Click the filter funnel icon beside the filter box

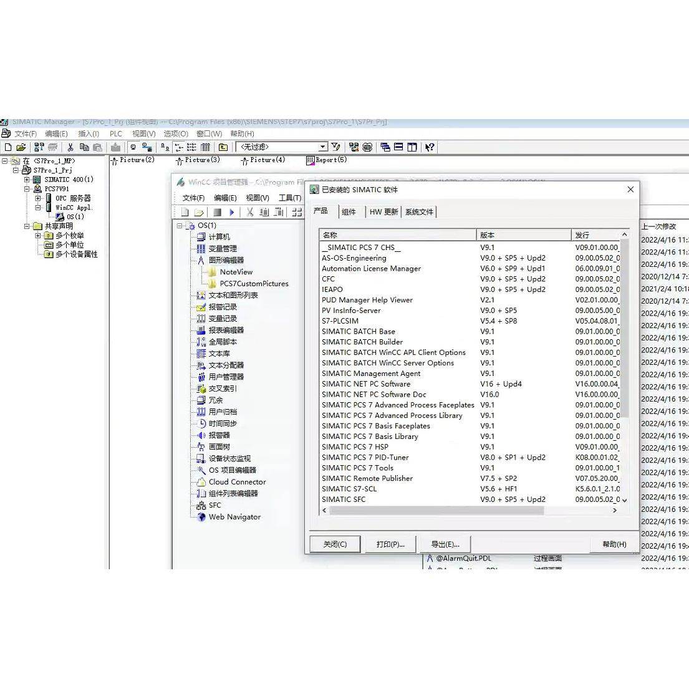click(336, 147)
